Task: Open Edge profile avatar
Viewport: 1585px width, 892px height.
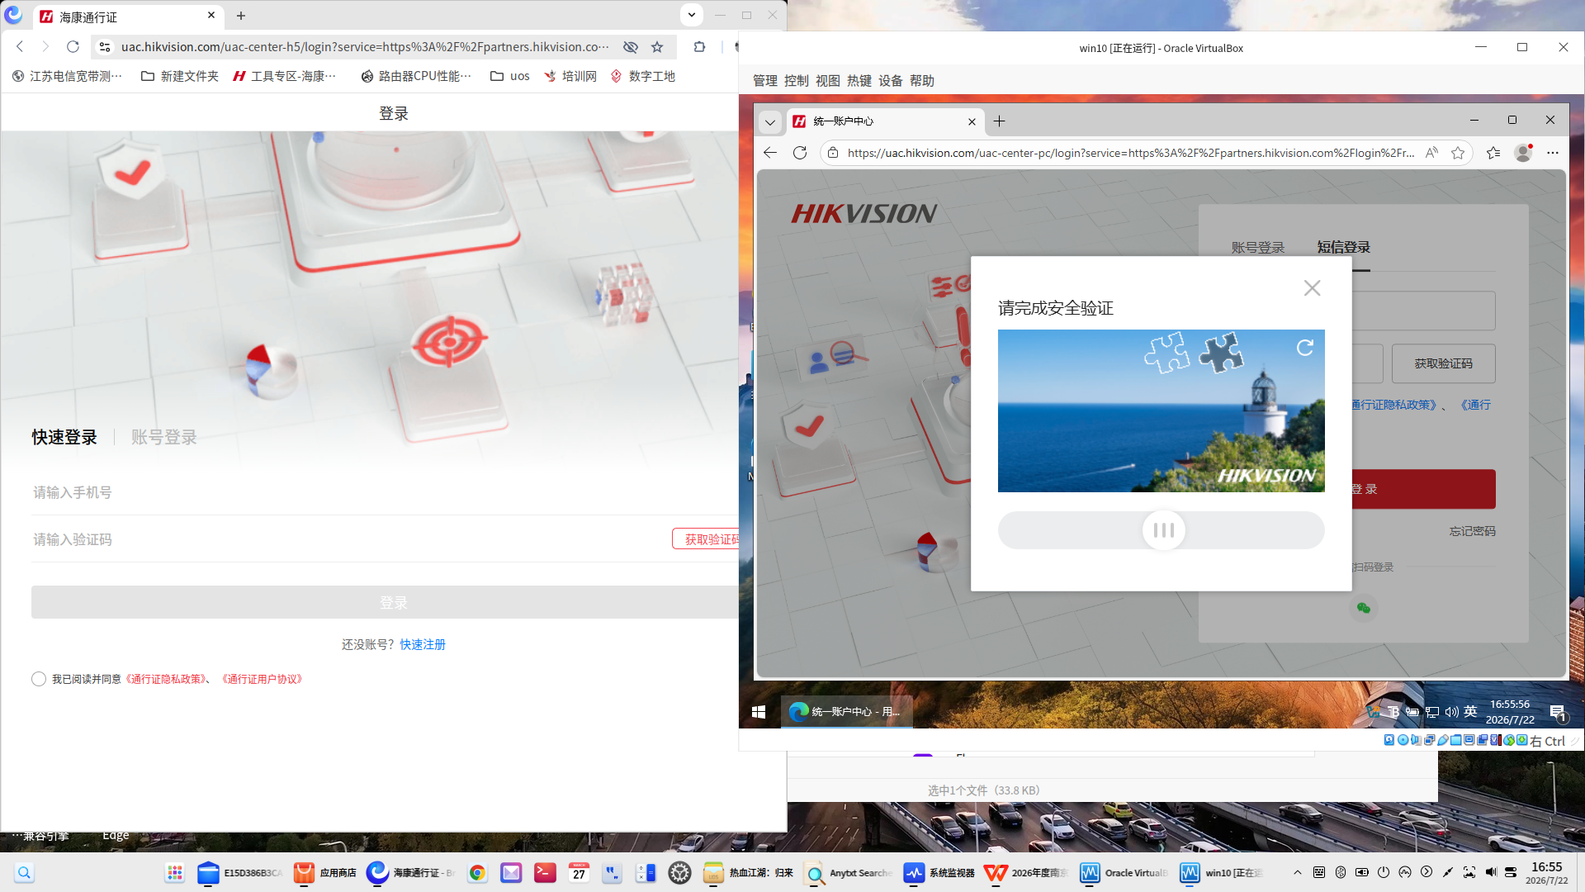Action: coord(1523,153)
